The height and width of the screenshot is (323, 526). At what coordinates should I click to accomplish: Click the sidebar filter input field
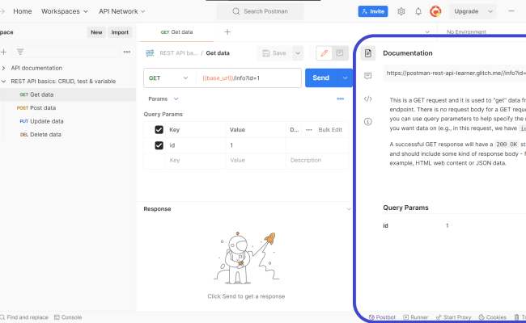click(x=66, y=52)
